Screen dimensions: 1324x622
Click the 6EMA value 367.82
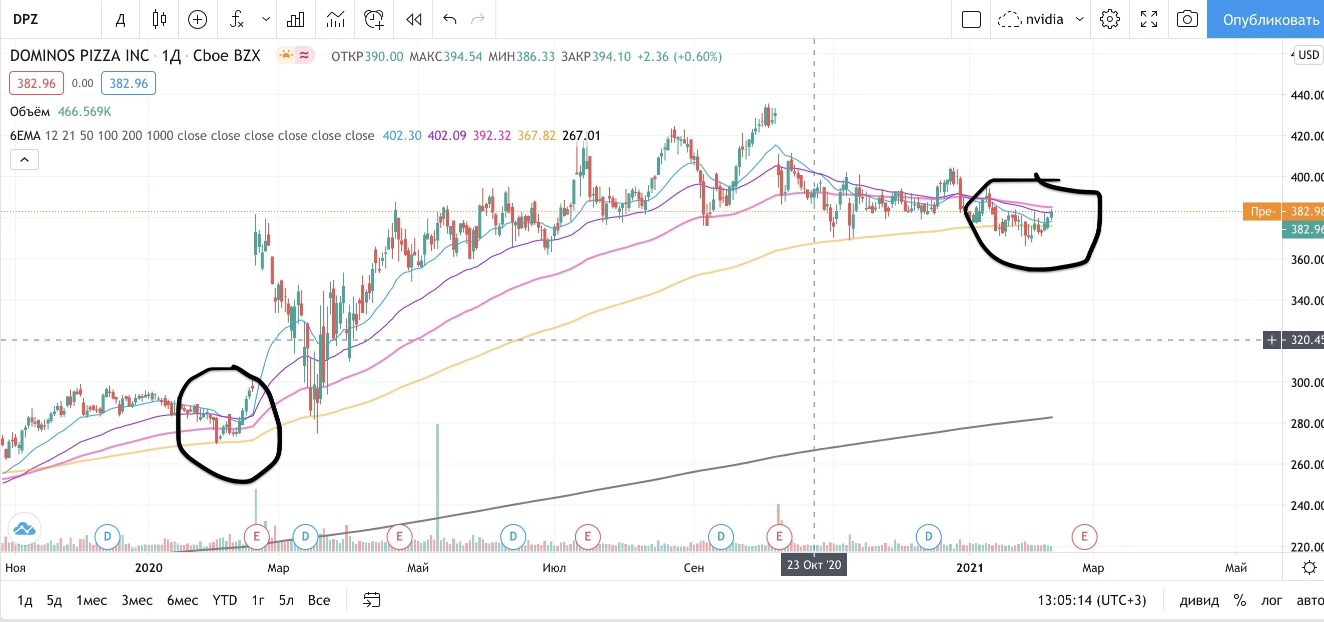pos(536,135)
